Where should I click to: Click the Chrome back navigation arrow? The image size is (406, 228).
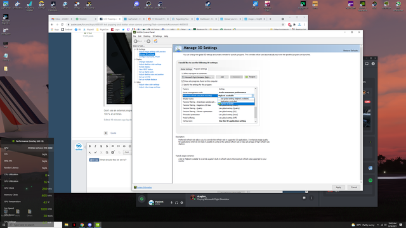(52, 25)
